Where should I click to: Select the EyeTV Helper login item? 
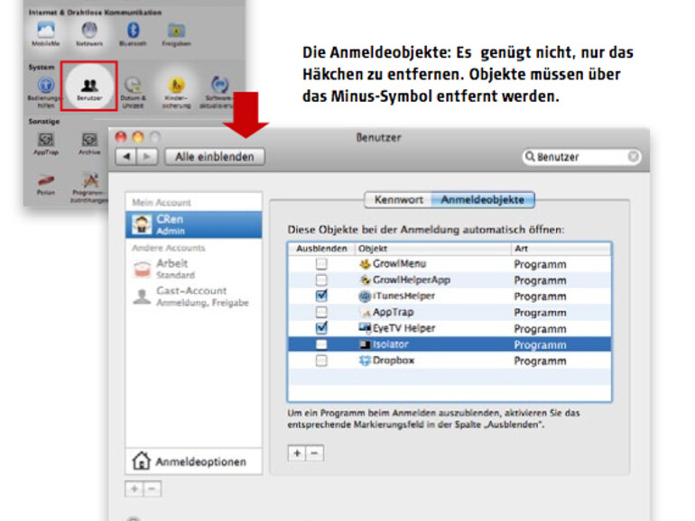pyautogui.click(x=449, y=328)
